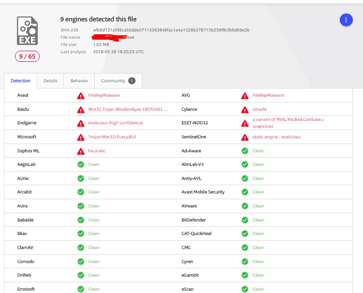Viewport: 363px width, 293px height.
Task: Click the CAT-QuickHeal engine name
Action: 197,234
